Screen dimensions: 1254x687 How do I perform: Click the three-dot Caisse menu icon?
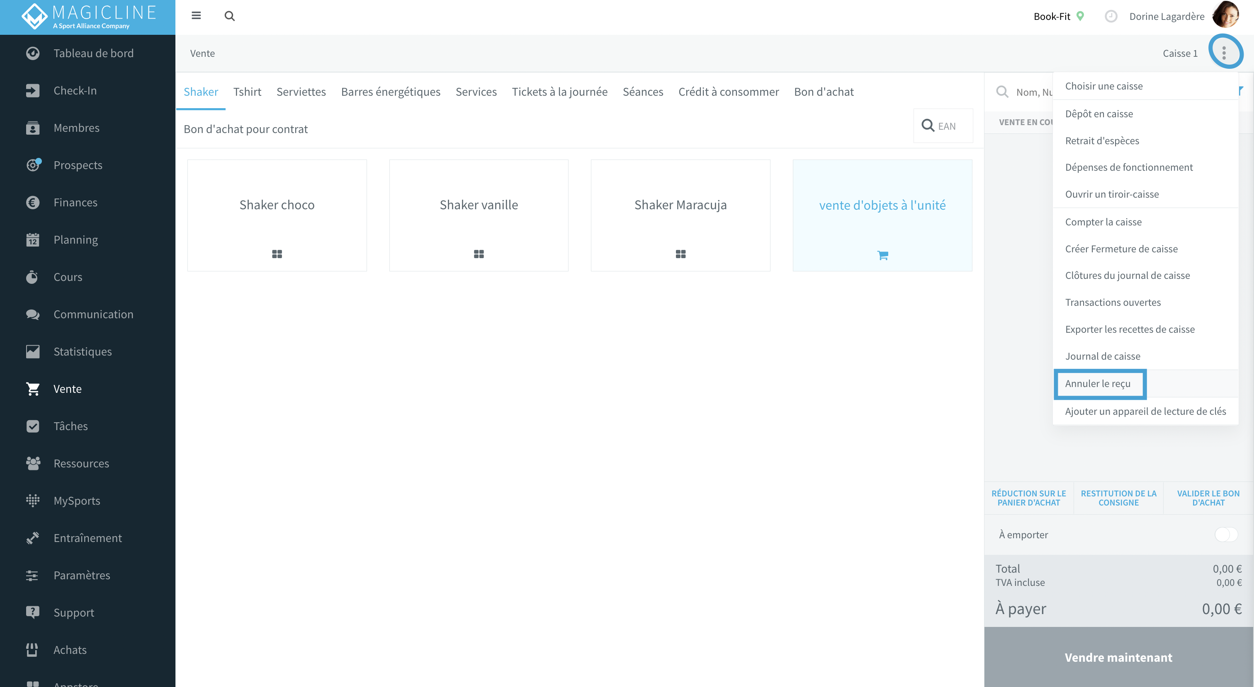[1224, 53]
